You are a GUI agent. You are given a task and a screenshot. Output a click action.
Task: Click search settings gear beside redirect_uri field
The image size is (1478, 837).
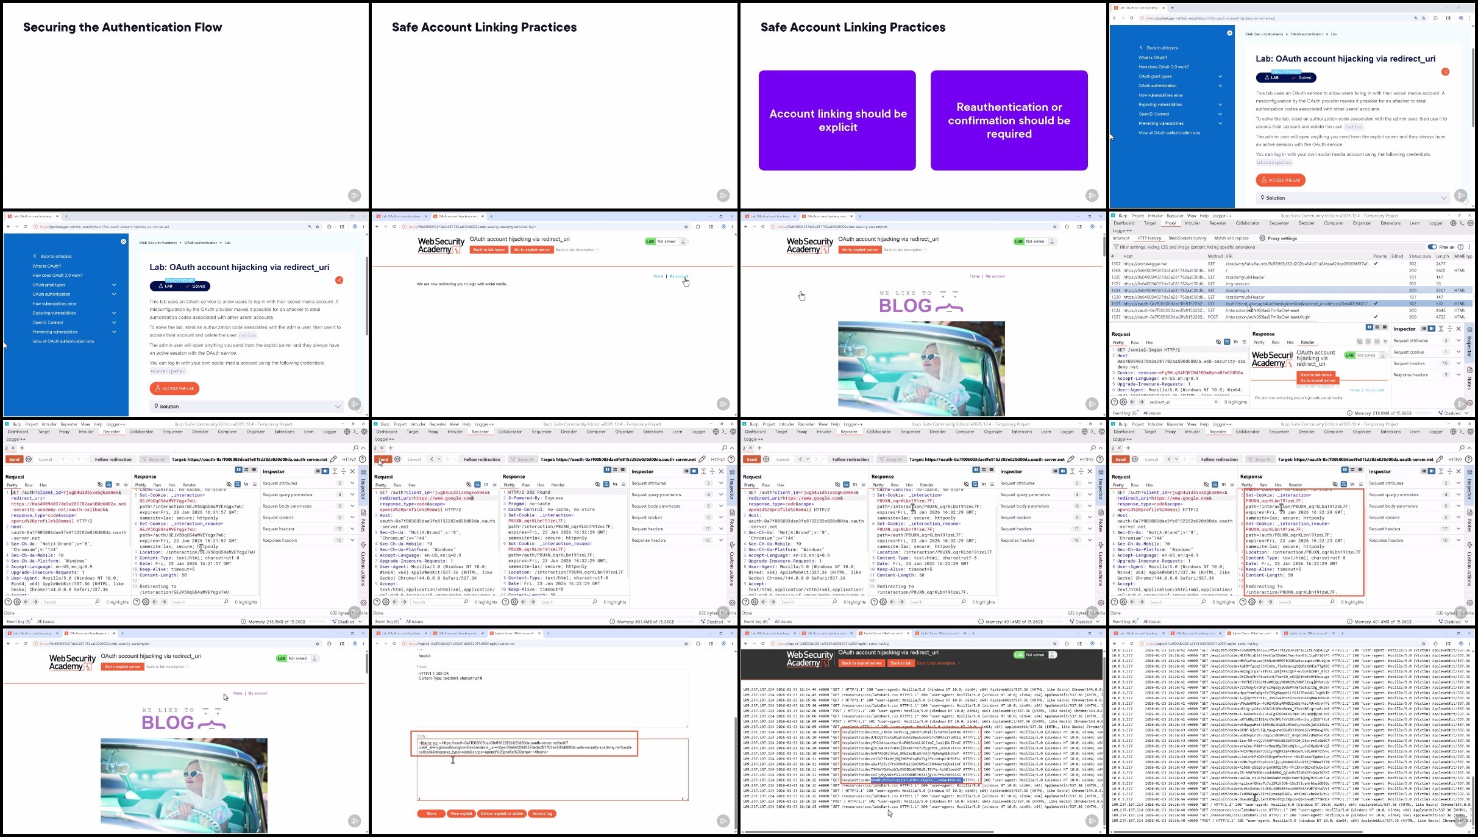click(1123, 402)
